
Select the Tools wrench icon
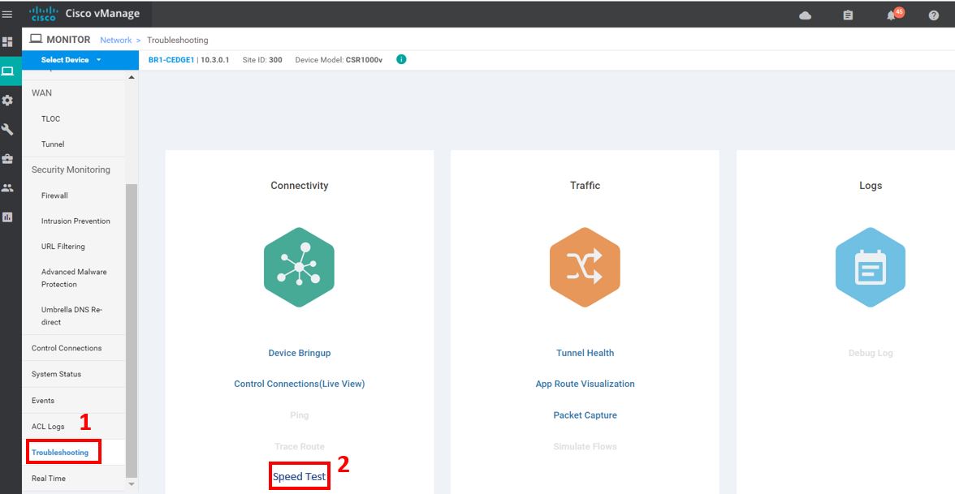(x=8, y=130)
